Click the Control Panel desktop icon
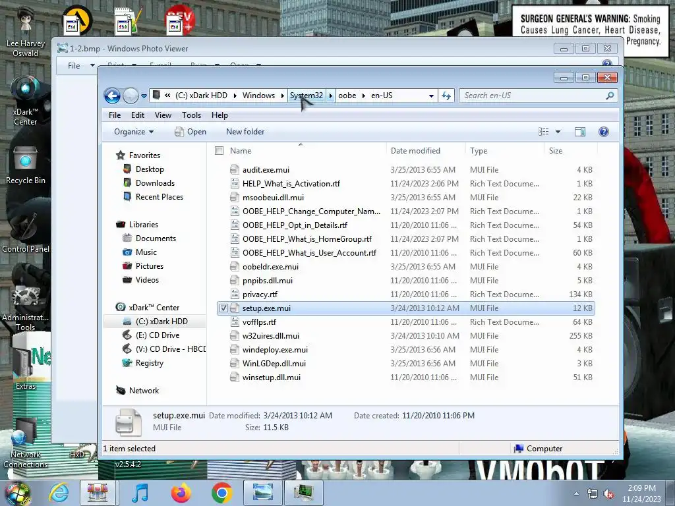675x506 pixels. tap(26, 233)
